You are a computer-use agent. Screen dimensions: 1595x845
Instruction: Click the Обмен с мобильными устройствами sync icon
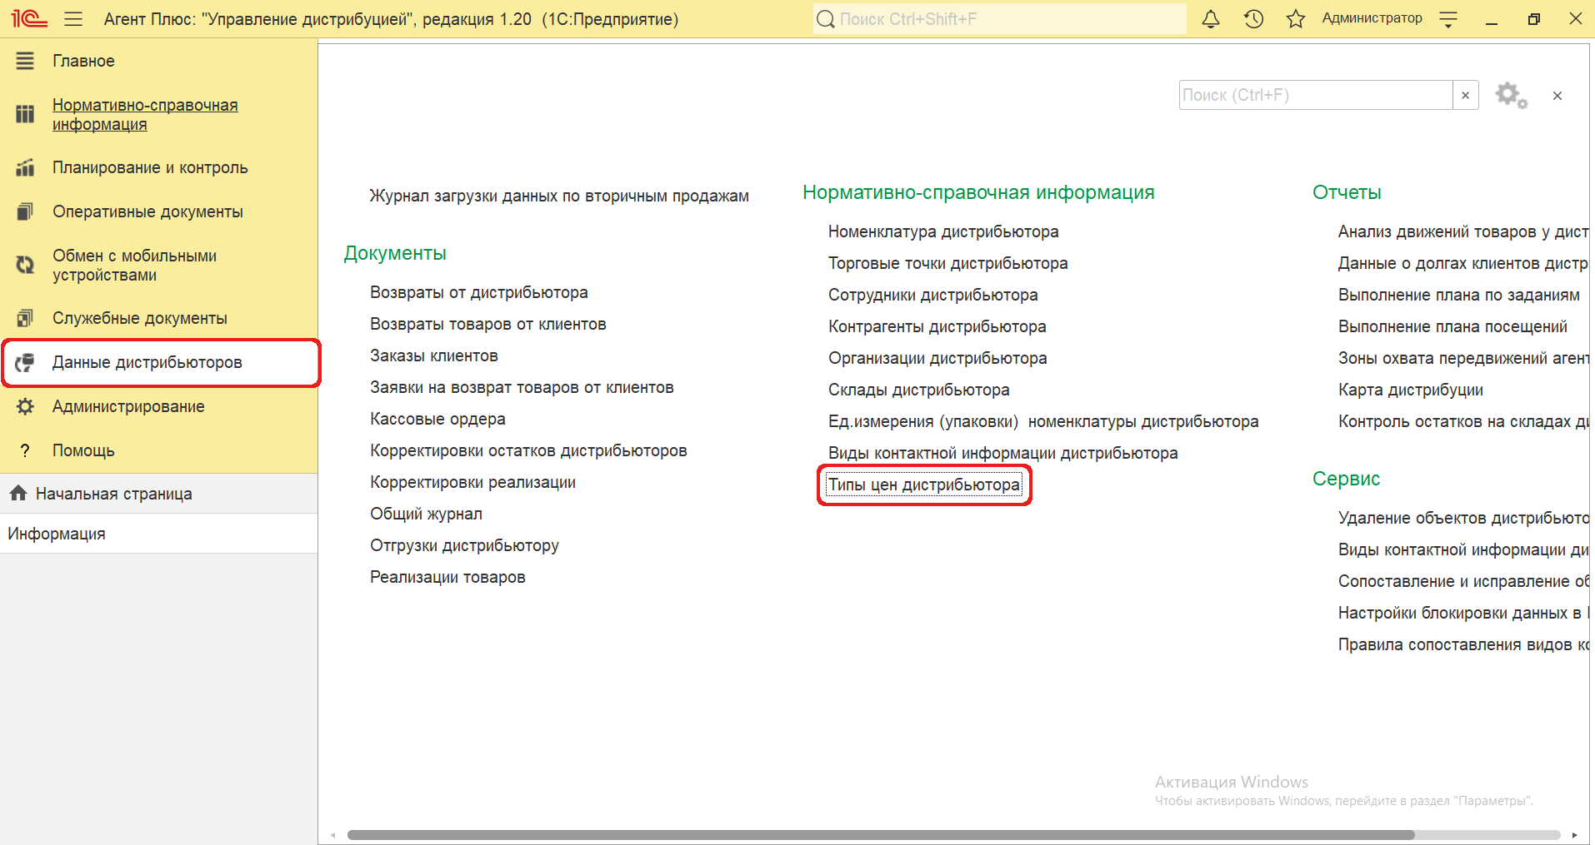[25, 265]
